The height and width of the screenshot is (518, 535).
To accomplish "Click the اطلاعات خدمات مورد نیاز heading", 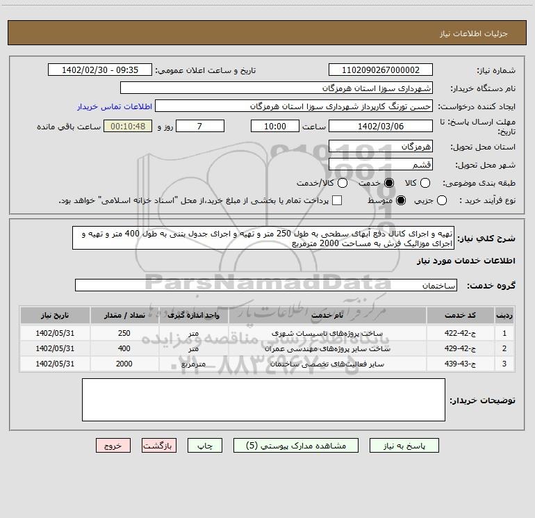I will [x=466, y=261].
